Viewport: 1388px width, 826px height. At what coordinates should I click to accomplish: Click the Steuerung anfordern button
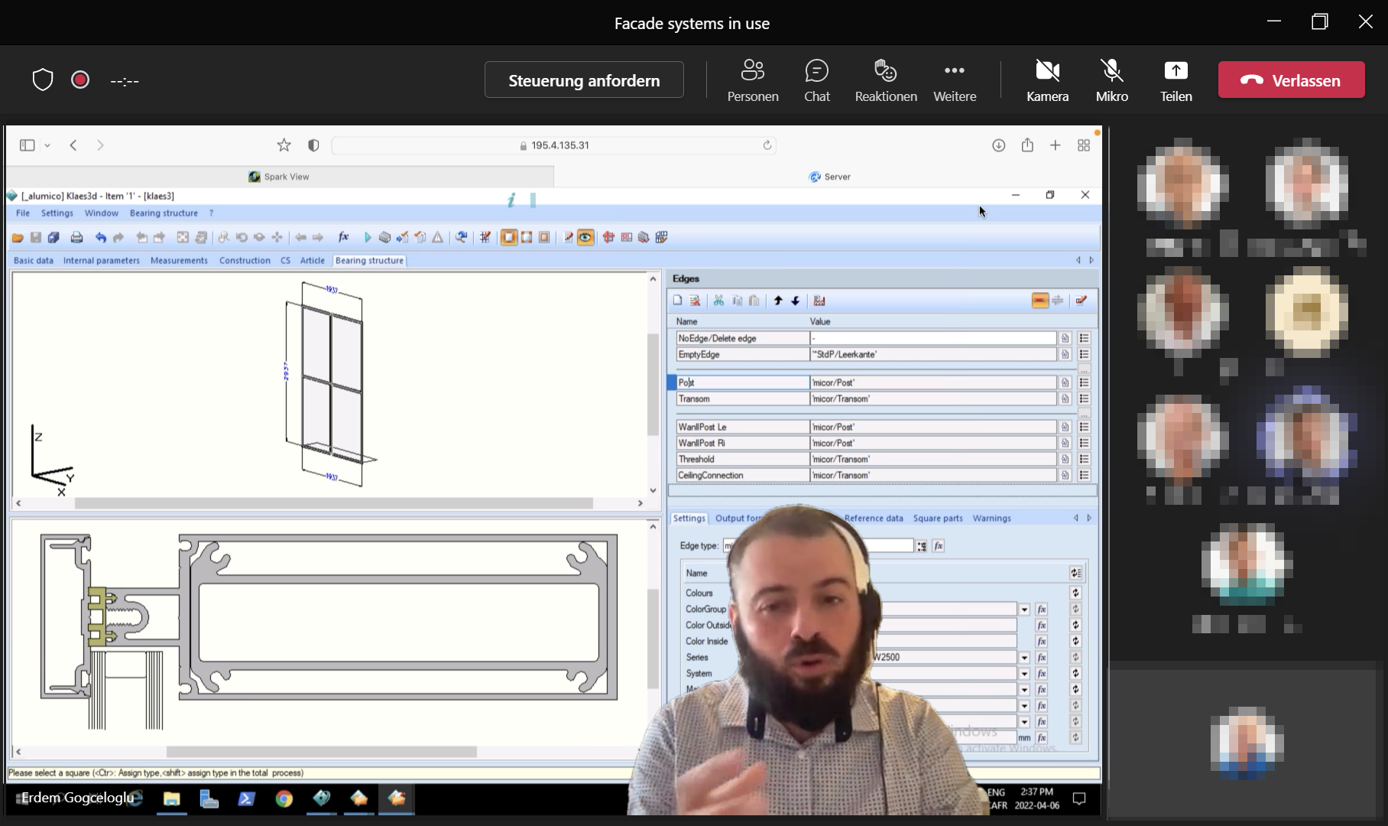(x=584, y=80)
